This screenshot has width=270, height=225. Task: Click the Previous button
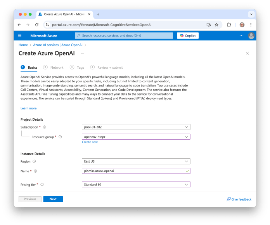pos(30,199)
